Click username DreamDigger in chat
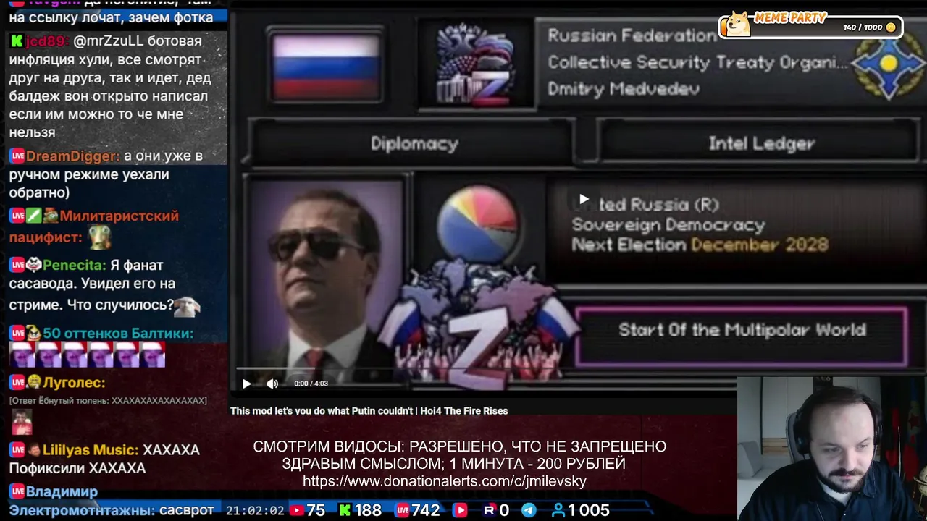The image size is (927, 521). pyautogui.click(x=72, y=156)
